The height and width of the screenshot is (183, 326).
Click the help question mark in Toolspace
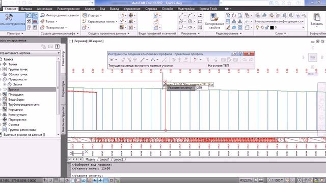coord(58,46)
